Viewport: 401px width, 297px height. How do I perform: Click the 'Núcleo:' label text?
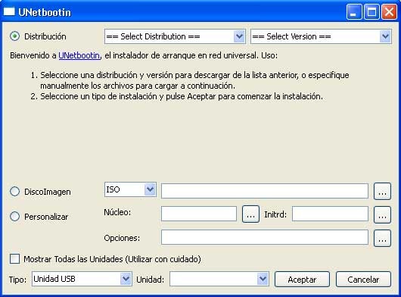pos(117,212)
